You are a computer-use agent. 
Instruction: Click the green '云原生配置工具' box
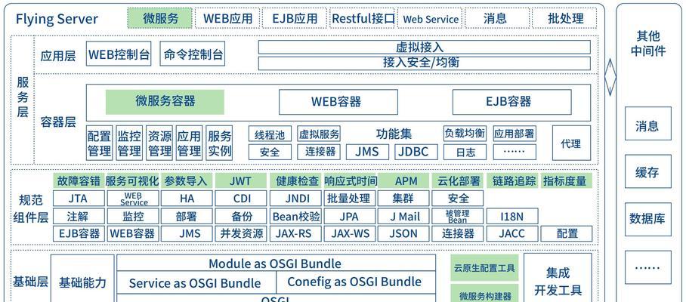pos(485,268)
